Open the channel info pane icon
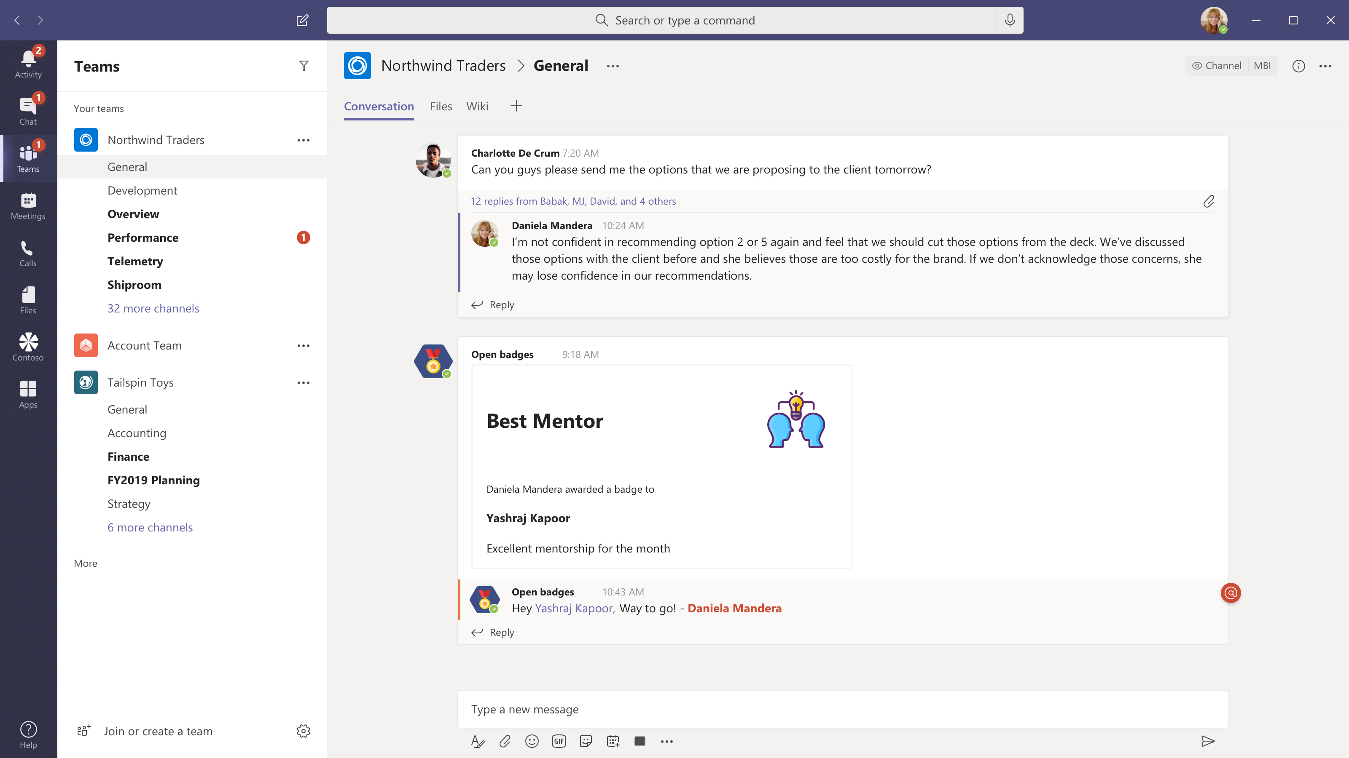Screen dimensions: 1349x758 [1298, 66]
